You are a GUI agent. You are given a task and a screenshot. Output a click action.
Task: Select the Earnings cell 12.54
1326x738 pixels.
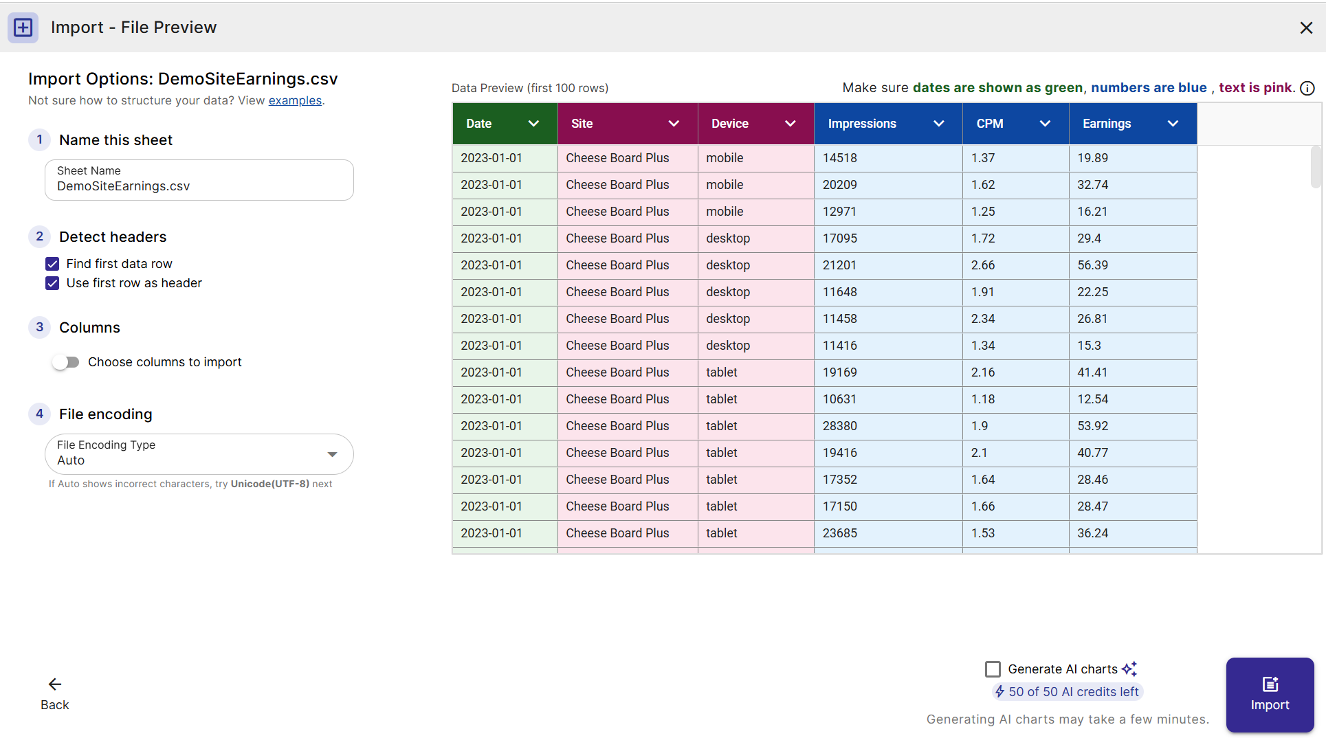[1133, 399]
